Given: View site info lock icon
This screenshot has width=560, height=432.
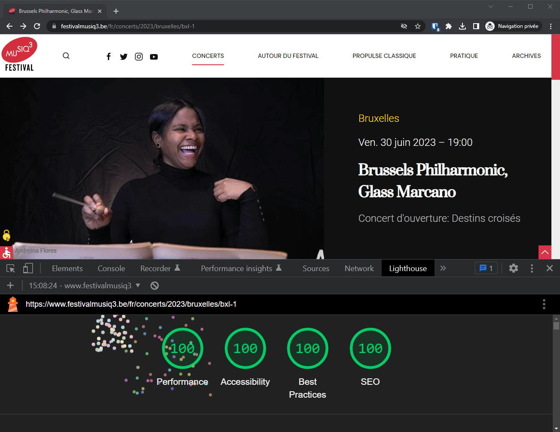Looking at the screenshot, I should coord(54,26).
